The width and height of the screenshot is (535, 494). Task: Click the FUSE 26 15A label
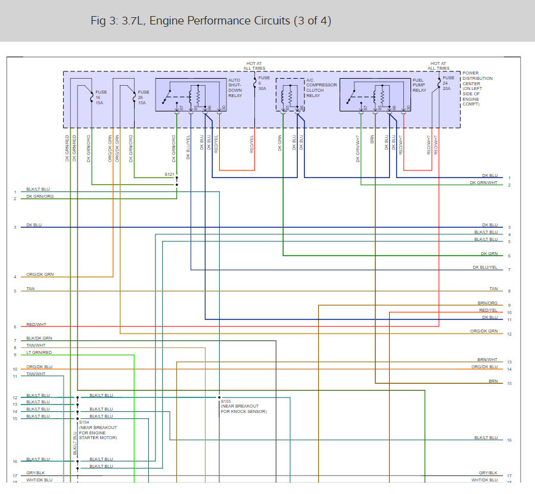144,98
